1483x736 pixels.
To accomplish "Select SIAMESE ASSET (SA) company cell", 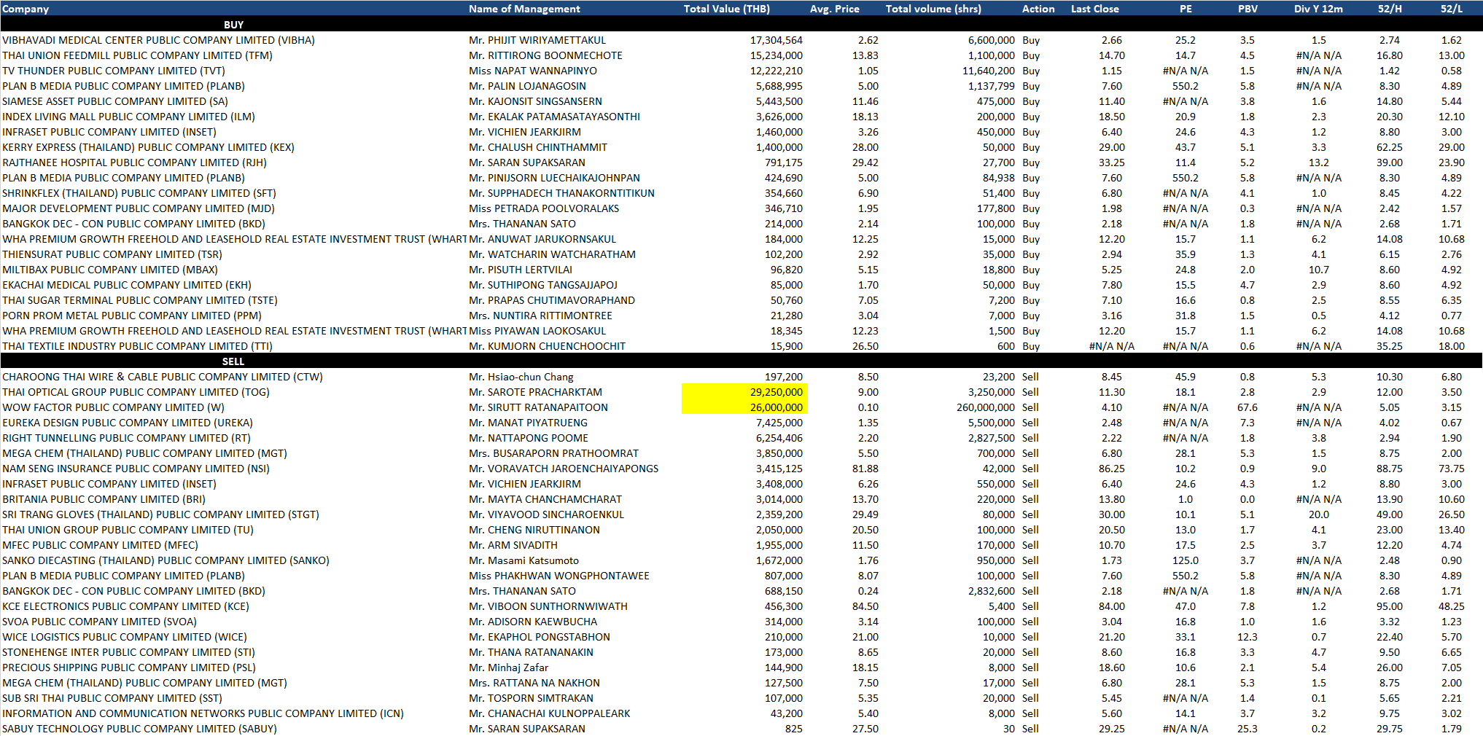I will (115, 101).
